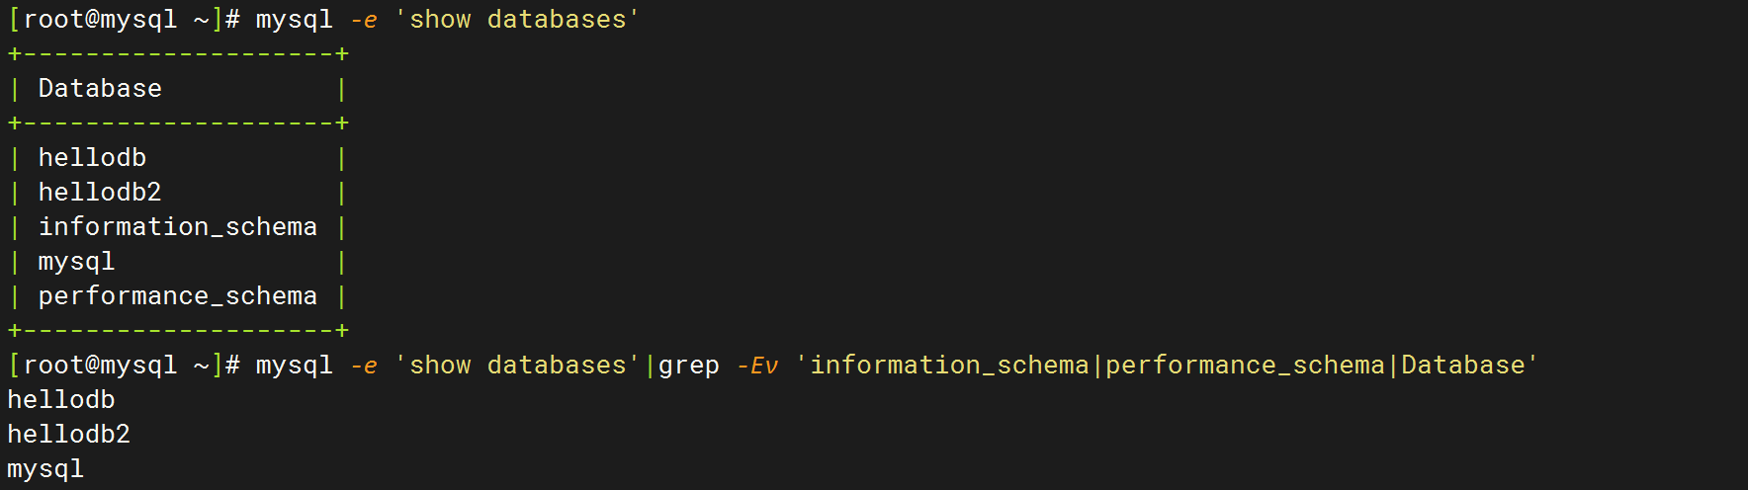The image size is (1748, 490).
Task: Click information_schema in the grep pattern
Action: [949, 366]
